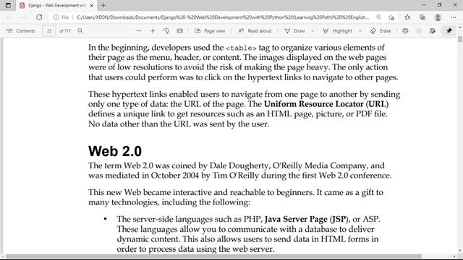Expand the Draw tool options dropdown

tap(313, 31)
